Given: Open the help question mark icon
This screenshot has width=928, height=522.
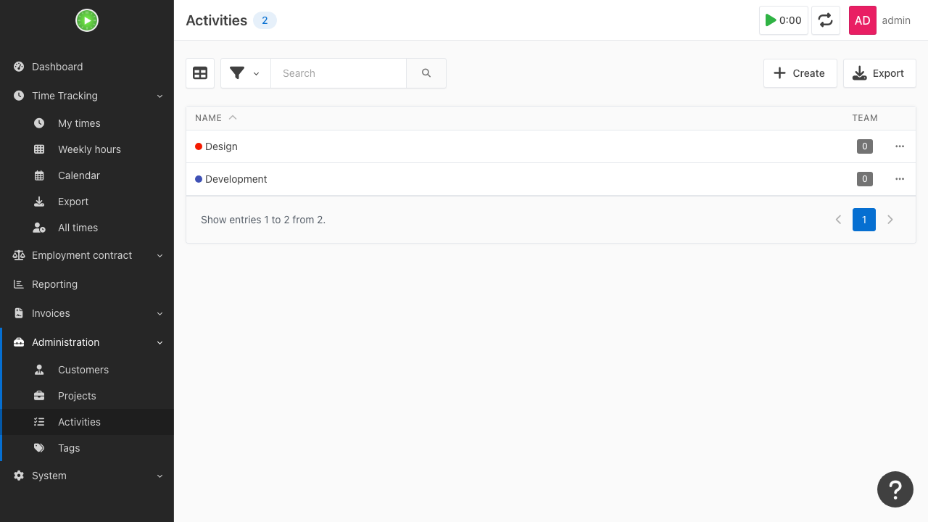Looking at the screenshot, I should pyautogui.click(x=895, y=489).
